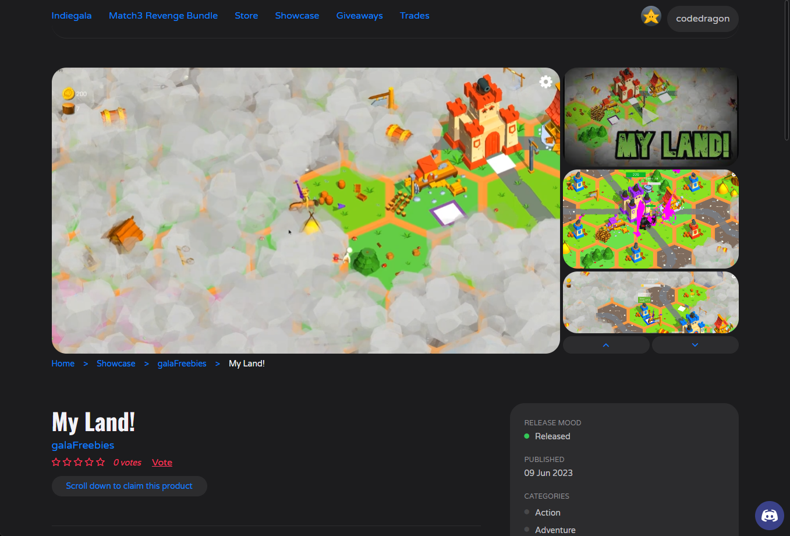Open the galaFreebies developer link under title
790x536 pixels.
83,445
